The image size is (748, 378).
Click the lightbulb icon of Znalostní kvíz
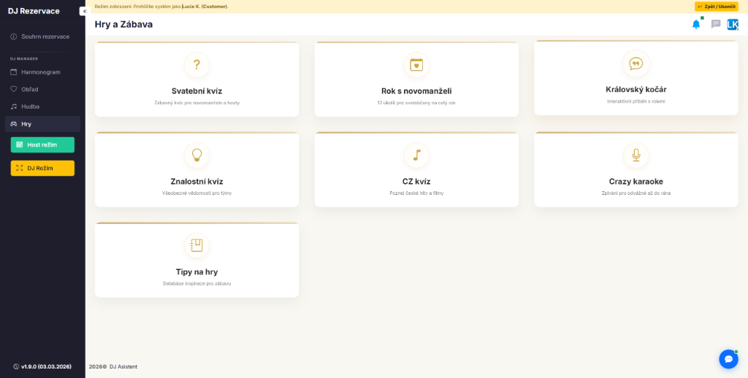[196, 155]
